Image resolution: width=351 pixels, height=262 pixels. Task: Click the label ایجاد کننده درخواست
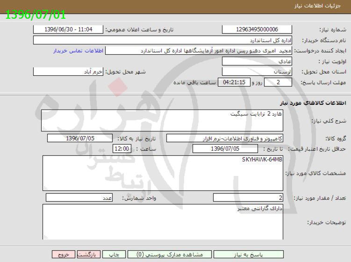pyautogui.click(x=320, y=51)
